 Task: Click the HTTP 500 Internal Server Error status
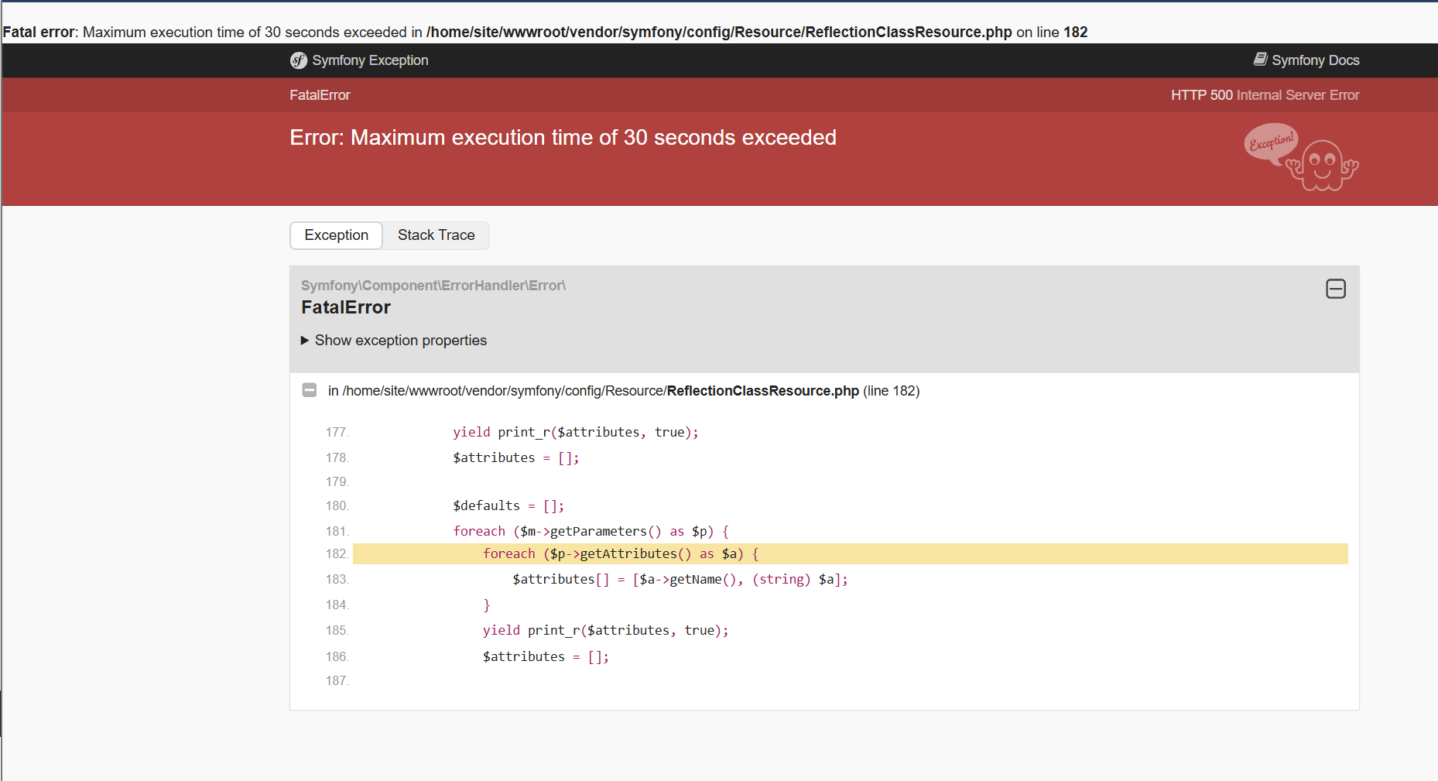coord(1264,95)
